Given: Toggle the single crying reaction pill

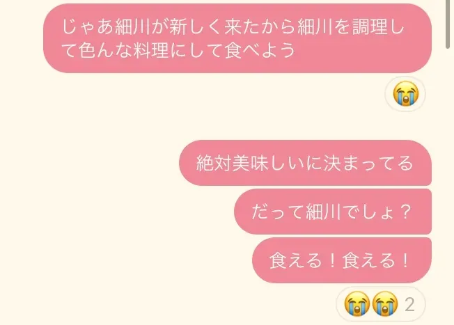Looking at the screenshot, I should coord(405,94).
